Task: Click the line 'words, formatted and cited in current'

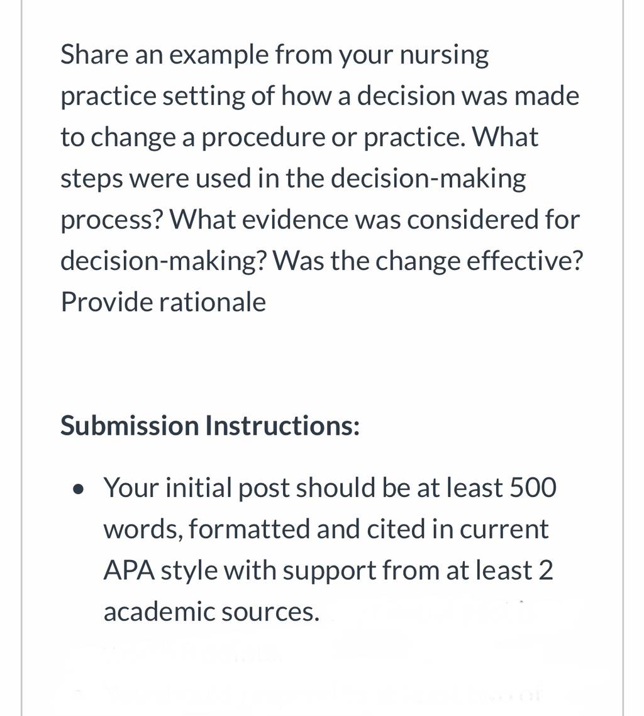Action: [x=326, y=530]
